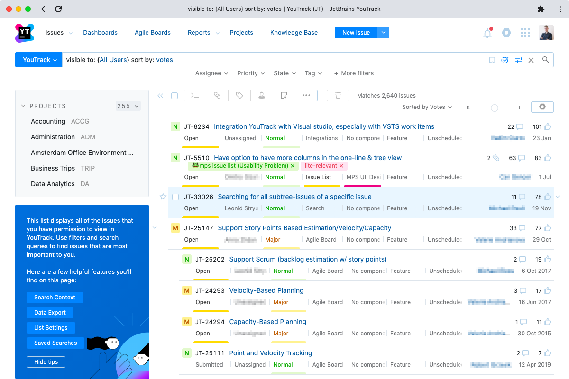
Task: Go to Agile Boards
Action: [153, 33]
